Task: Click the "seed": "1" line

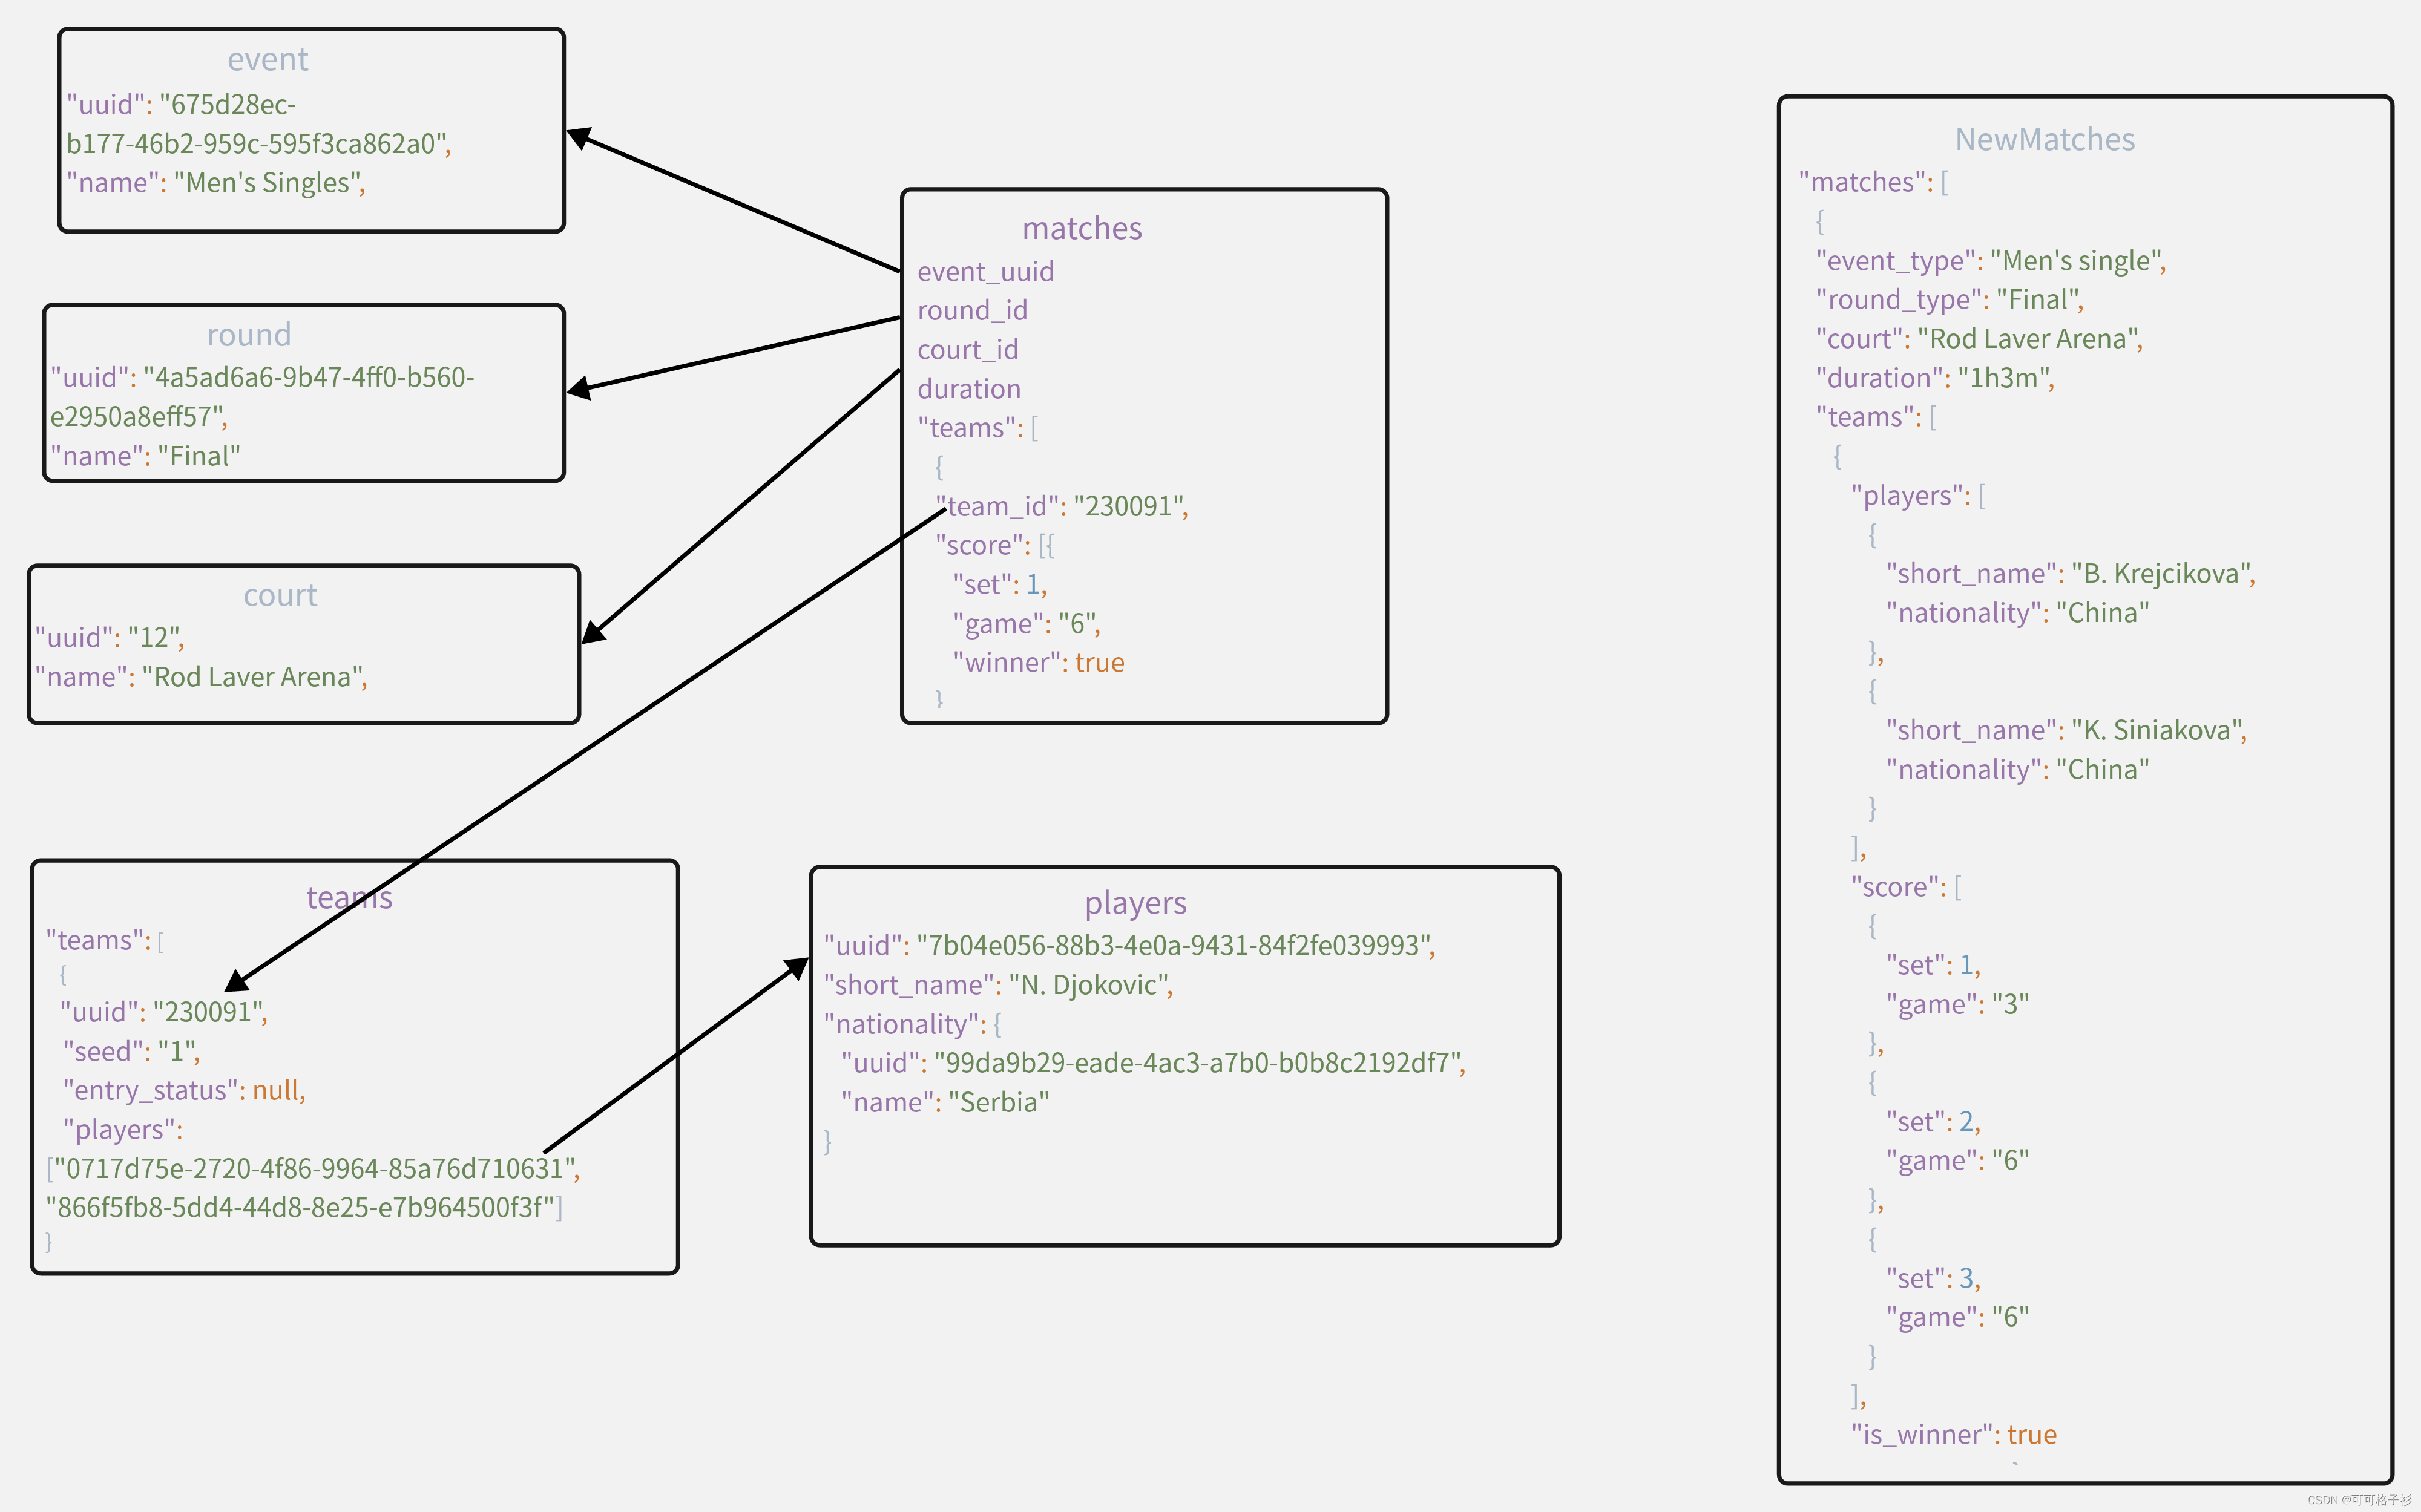Action: pos(132,1052)
